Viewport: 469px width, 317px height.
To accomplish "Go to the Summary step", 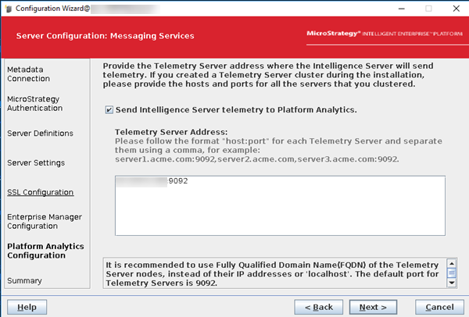I will [x=24, y=280].
